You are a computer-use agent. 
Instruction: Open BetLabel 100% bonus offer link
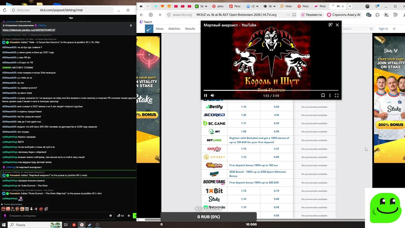tap(259, 140)
